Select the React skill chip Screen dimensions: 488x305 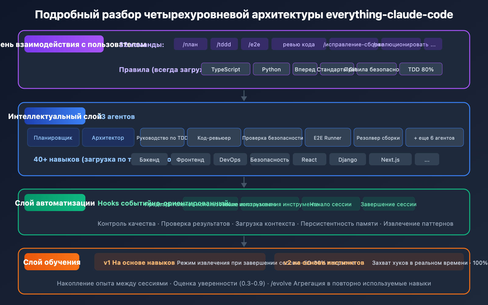[x=309, y=159]
